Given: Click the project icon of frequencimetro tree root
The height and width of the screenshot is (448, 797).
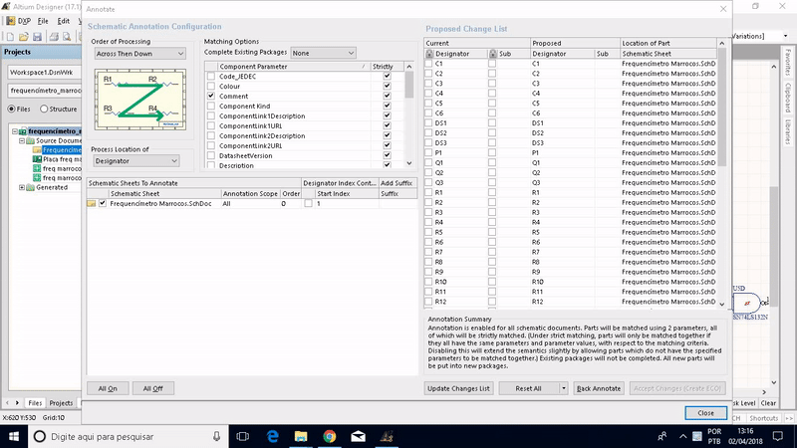Looking at the screenshot, I should point(23,131).
